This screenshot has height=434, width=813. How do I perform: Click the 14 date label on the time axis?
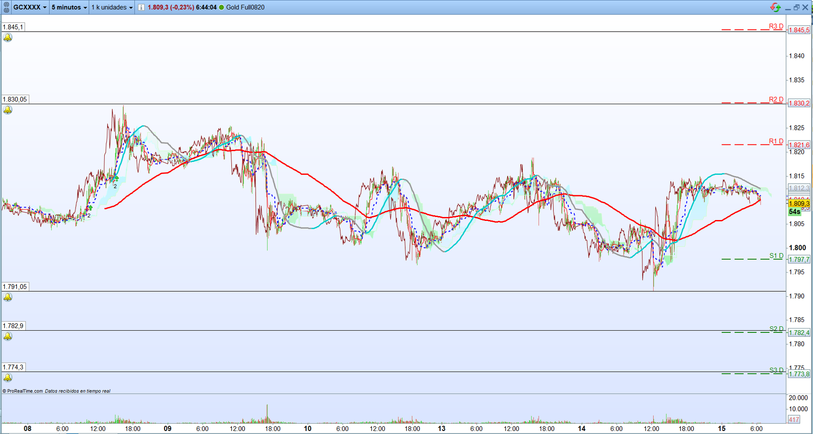tap(582, 429)
